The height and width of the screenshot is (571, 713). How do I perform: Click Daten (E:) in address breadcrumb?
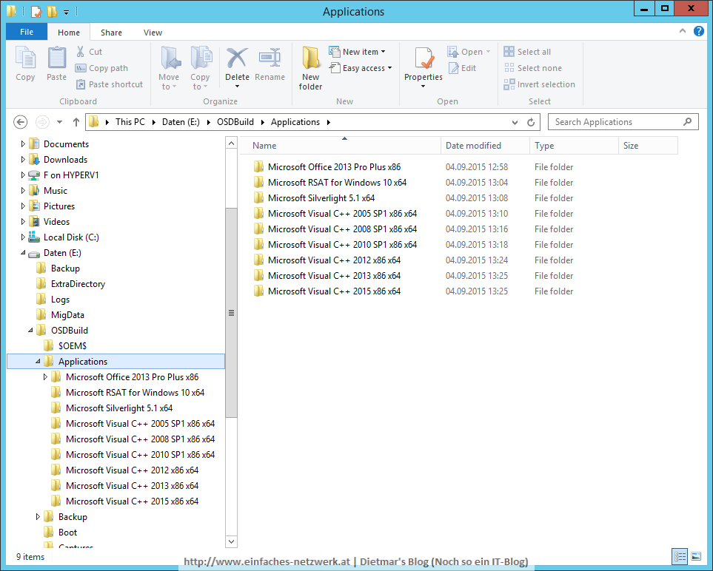tap(181, 122)
